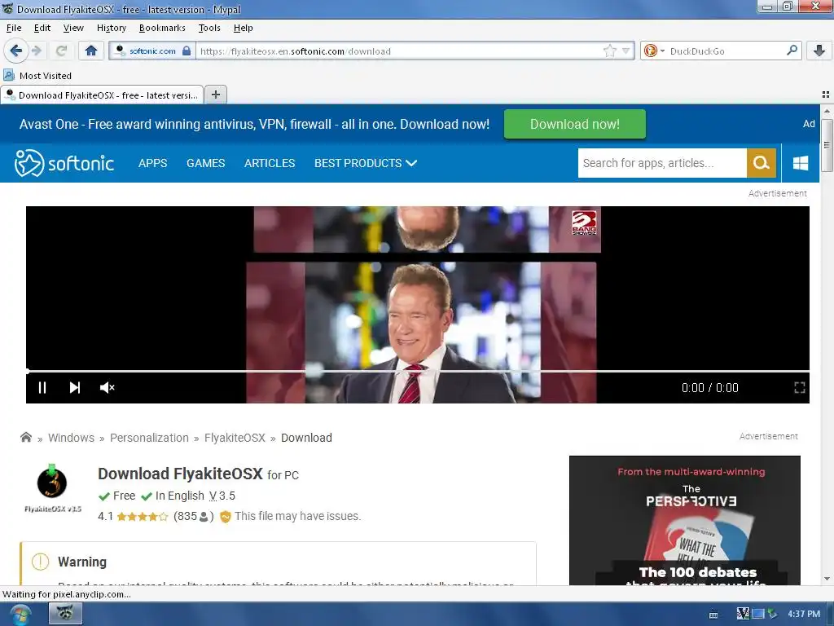Open the Tools menu
The width and height of the screenshot is (834, 626).
tap(209, 28)
